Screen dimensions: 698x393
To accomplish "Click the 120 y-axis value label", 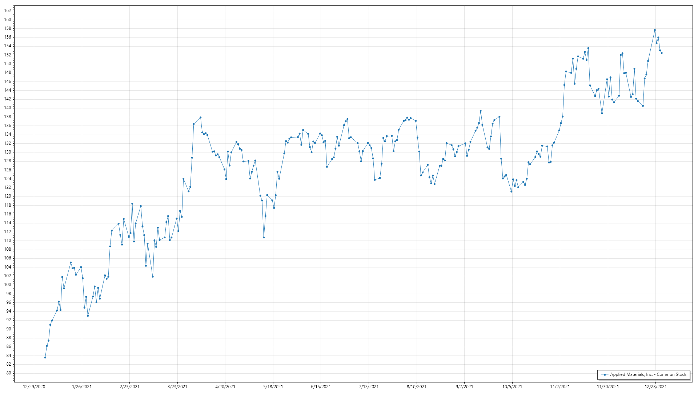I will (8, 196).
